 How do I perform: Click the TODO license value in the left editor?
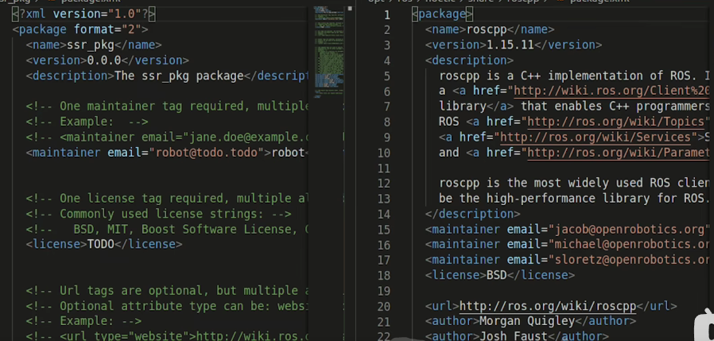101,244
